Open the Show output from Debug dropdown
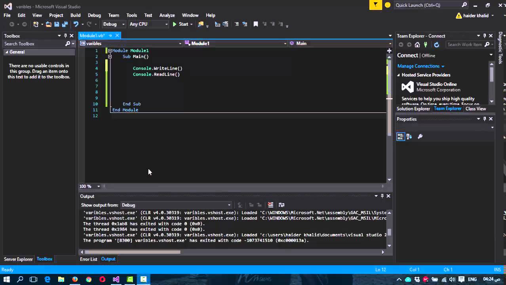Screen dimensions: 506x285 pyautogui.click(x=176, y=205)
